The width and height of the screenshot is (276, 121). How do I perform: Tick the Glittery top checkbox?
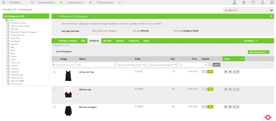pos(54,90)
